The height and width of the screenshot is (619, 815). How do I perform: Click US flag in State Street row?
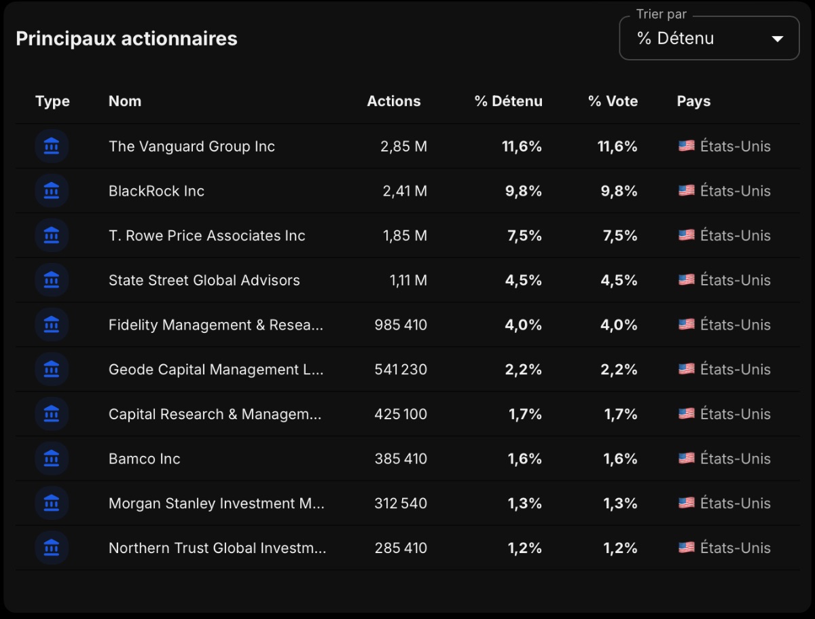(687, 280)
